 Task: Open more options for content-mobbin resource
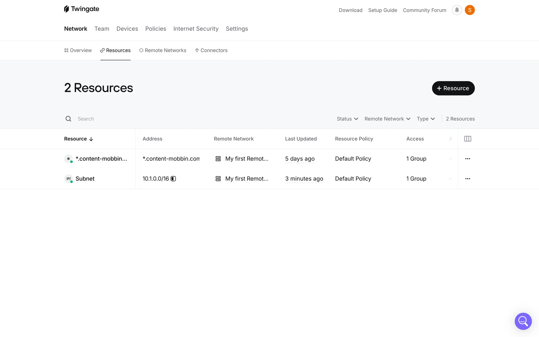(x=467, y=159)
